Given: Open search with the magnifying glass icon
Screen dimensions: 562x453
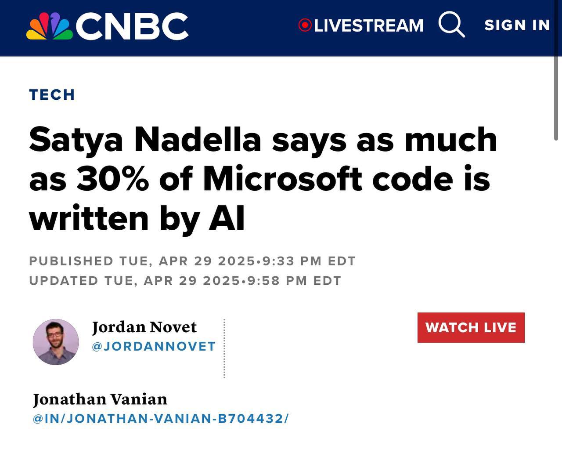Looking at the screenshot, I should (x=451, y=25).
